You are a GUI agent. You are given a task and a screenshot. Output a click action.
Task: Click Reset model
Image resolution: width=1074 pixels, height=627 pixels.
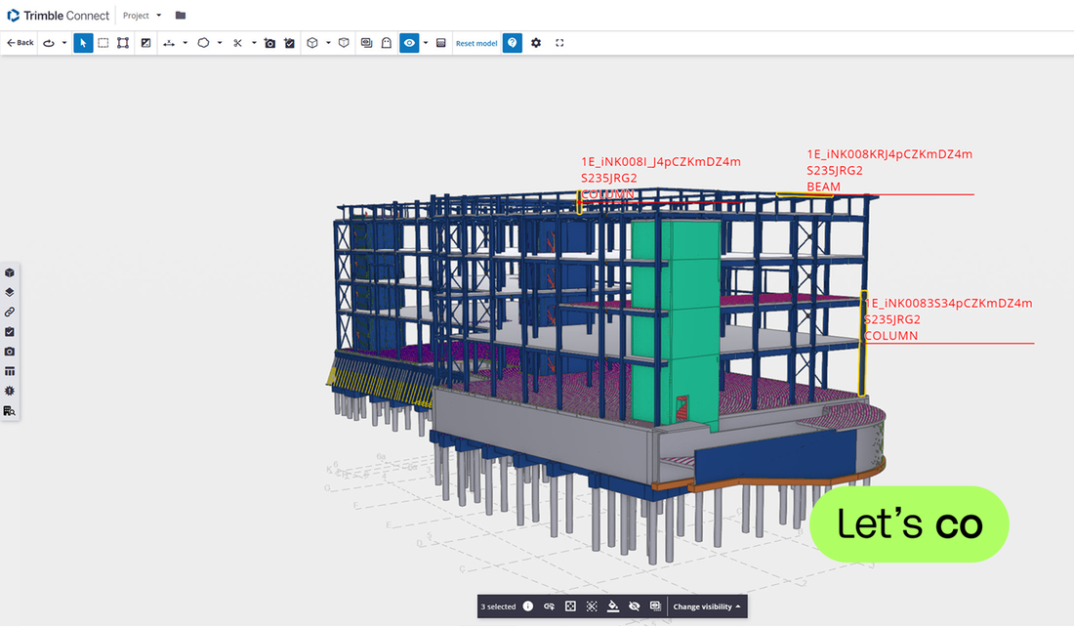476,43
